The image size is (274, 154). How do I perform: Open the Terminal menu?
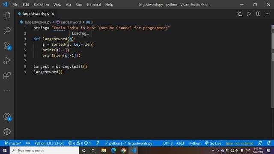pyautogui.click(x=93, y=5)
